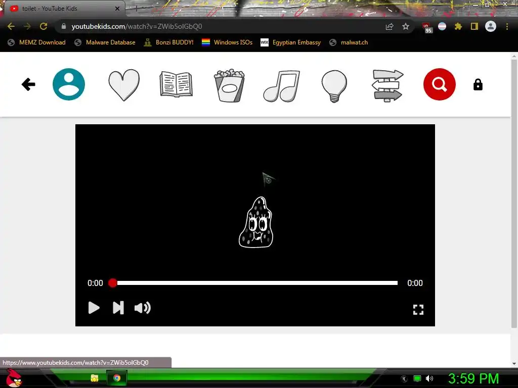Screen dimensions: 518x388
Task: Open malwat.ch bookmark
Action: click(349, 42)
